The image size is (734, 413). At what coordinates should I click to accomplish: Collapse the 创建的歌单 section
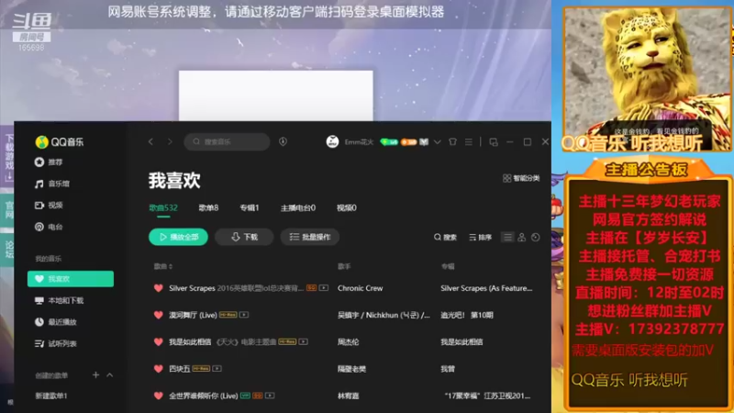109,375
